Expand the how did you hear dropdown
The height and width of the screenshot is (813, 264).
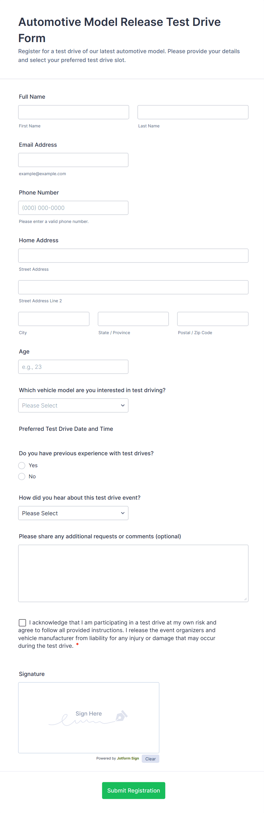coord(73,513)
